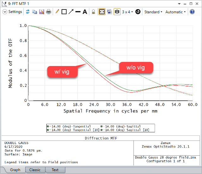The height and width of the screenshot is (174, 202).
Task: Open the Help question-mark icon
Action: click(x=192, y=12)
